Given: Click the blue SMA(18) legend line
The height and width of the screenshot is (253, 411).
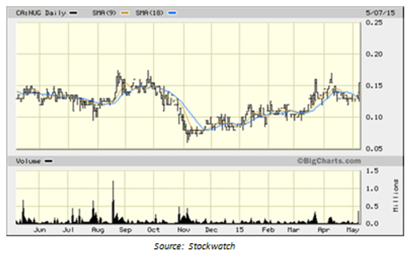Looking at the screenshot, I should click(x=172, y=13).
